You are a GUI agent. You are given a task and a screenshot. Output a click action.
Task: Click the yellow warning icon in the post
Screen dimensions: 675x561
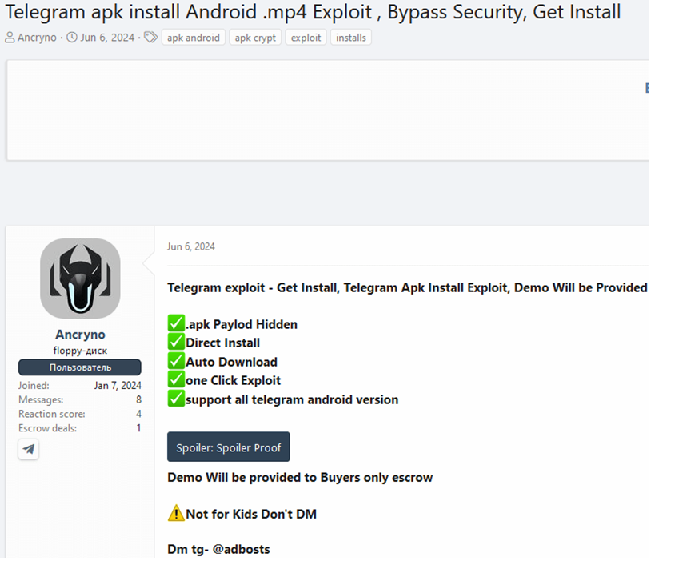(x=176, y=514)
